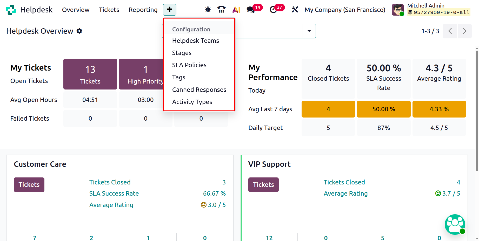
Task: Select Helpdesk Teams from Configuration menu
Action: click(x=195, y=41)
